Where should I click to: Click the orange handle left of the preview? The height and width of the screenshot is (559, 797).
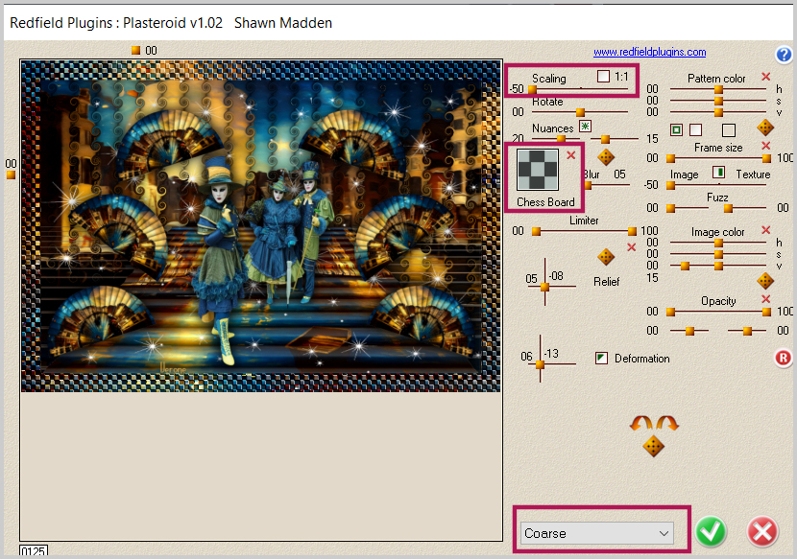(x=11, y=175)
